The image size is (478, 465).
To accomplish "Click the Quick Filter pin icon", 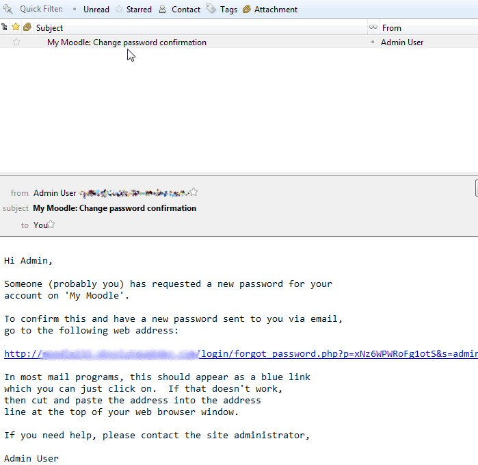I will pos(8,9).
